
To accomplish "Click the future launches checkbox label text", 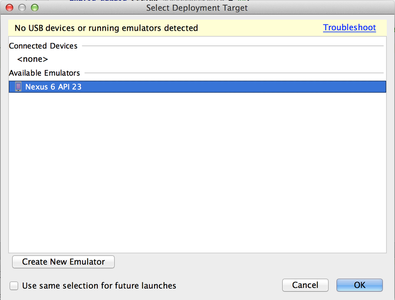I will 99,286.
